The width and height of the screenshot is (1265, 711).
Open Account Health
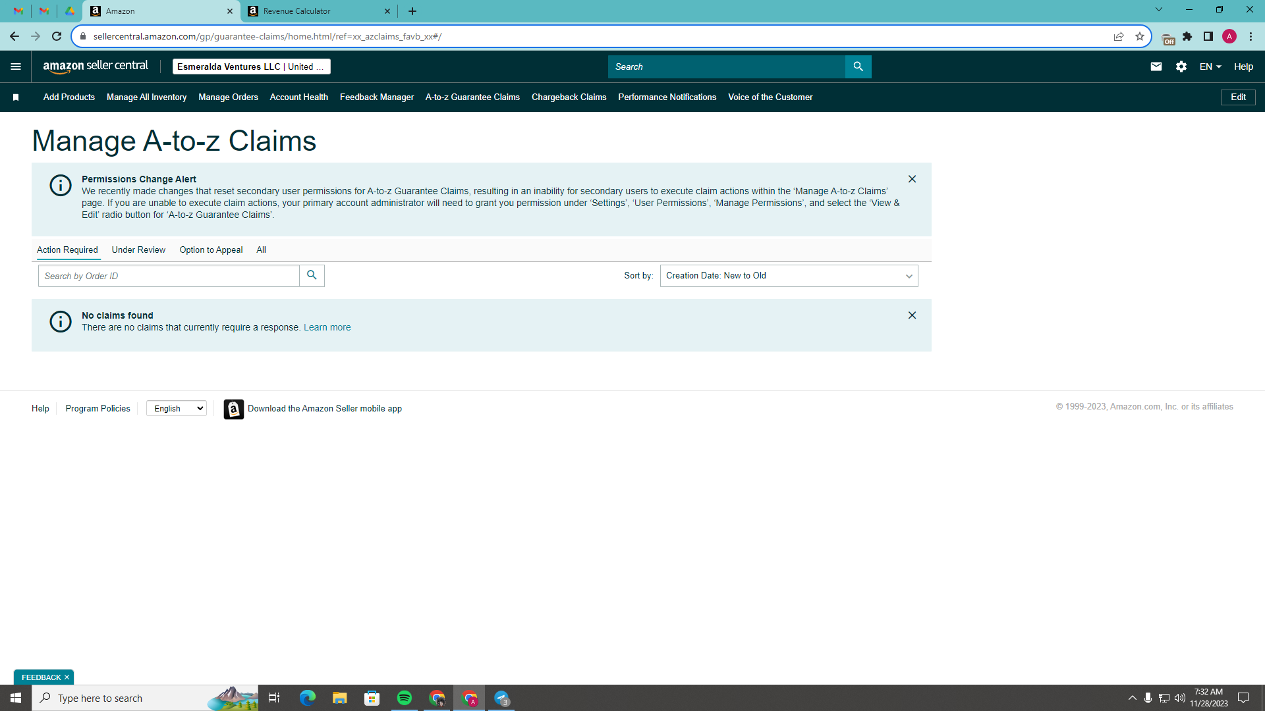coord(298,97)
